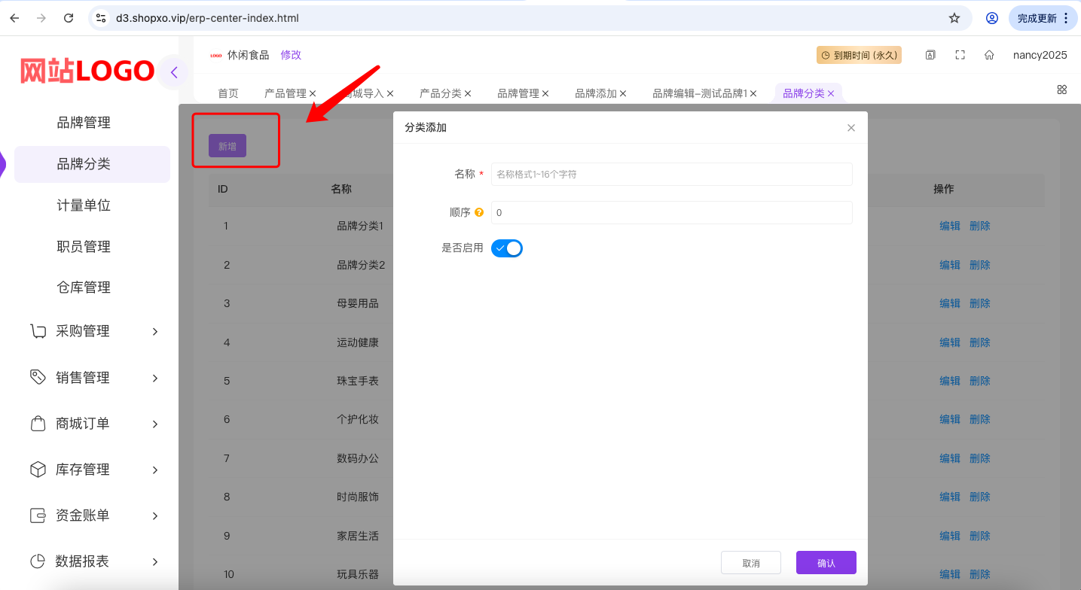Image resolution: width=1081 pixels, height=590 pixels.
Task: Close the 产品分类 tab
Action: point(468,93)
